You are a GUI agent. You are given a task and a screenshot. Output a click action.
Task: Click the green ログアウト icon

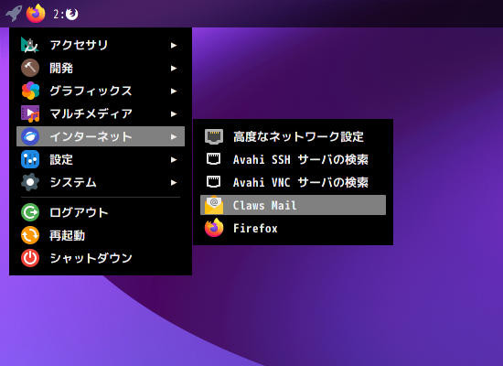pos(30,212)
